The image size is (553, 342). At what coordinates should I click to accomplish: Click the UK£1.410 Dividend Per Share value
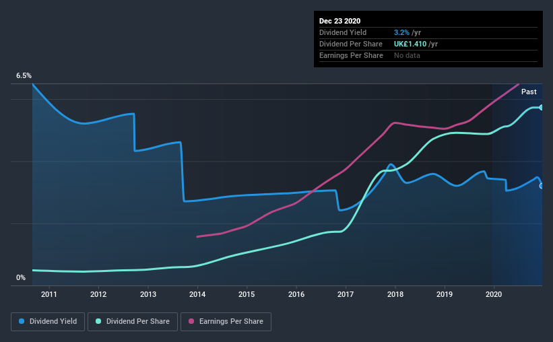click(x=410, y=44)
